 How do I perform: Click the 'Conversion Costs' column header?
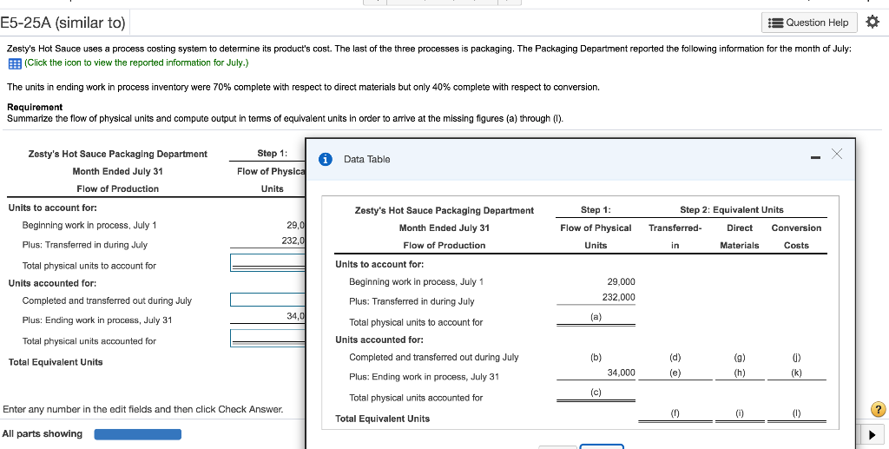(797, 236)
